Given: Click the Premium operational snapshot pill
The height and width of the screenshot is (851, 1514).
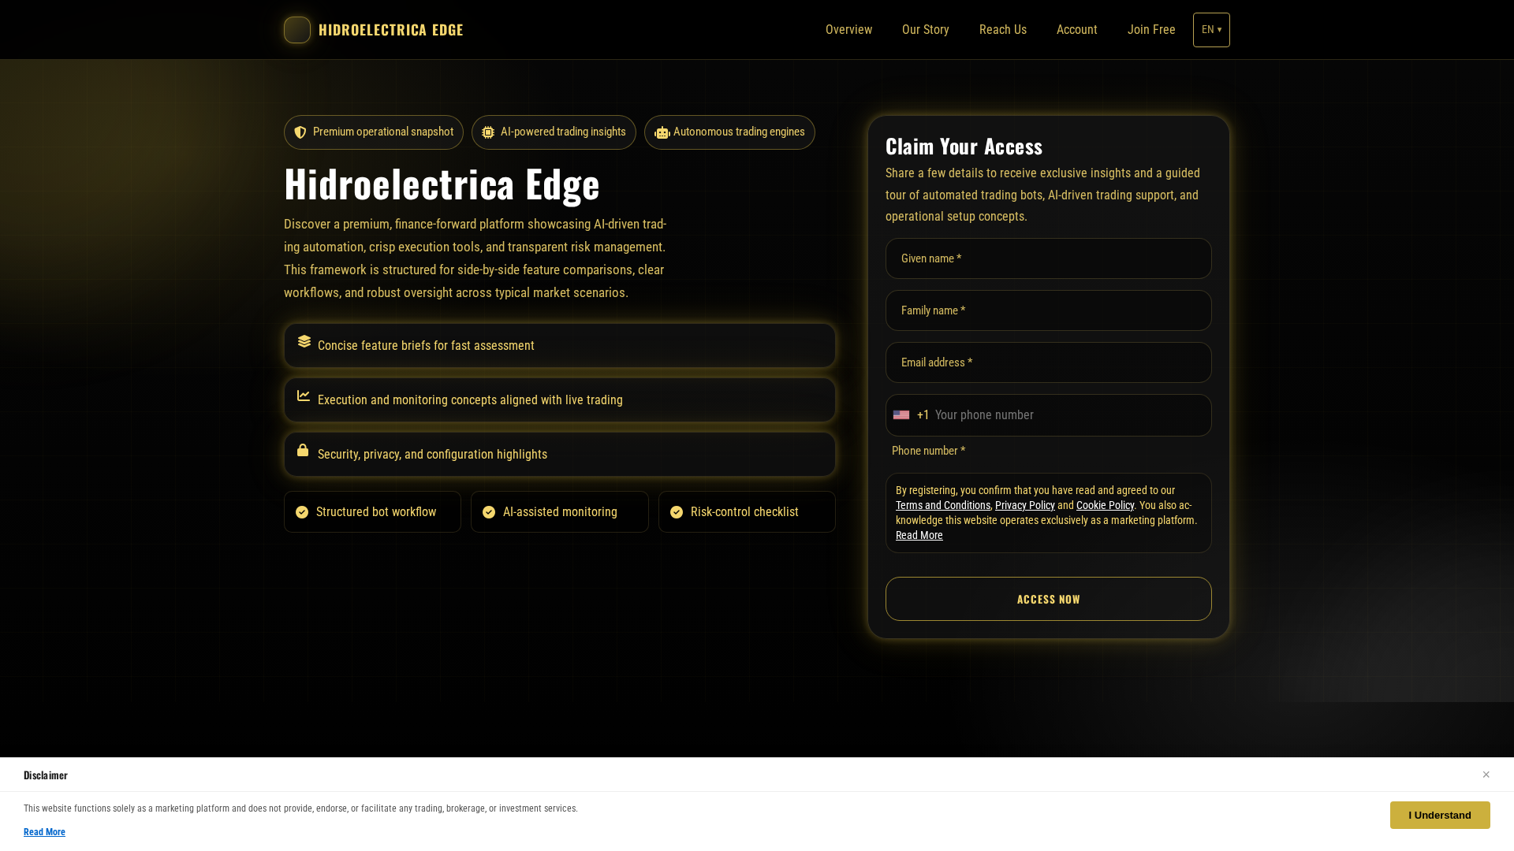Looking at the screenshot, I should point(374,132).
